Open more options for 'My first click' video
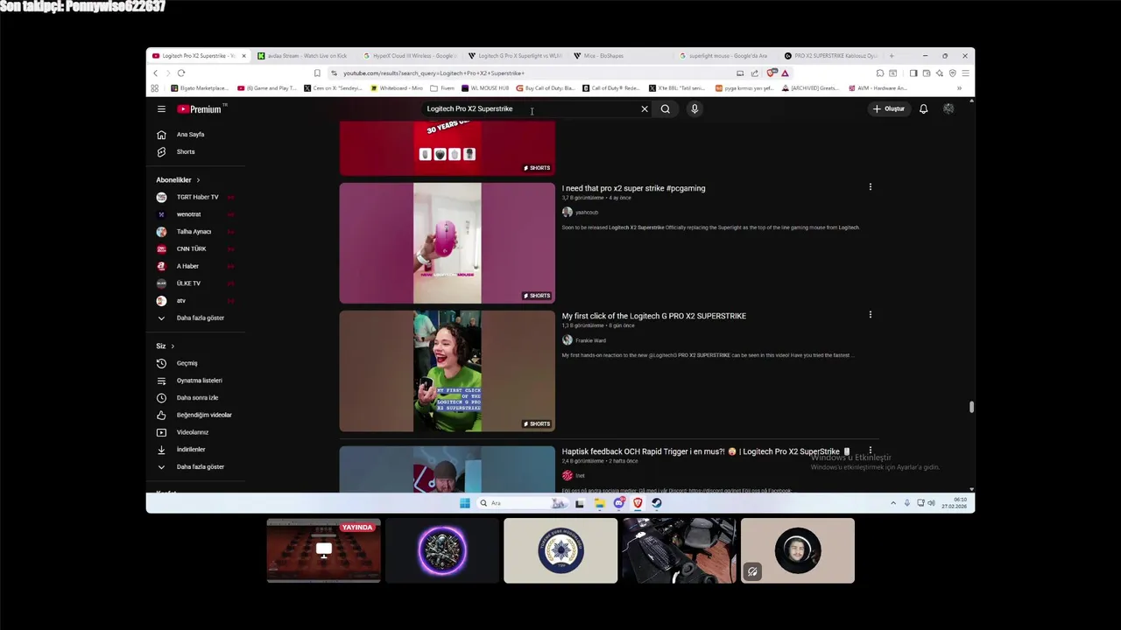 point(870,315)
